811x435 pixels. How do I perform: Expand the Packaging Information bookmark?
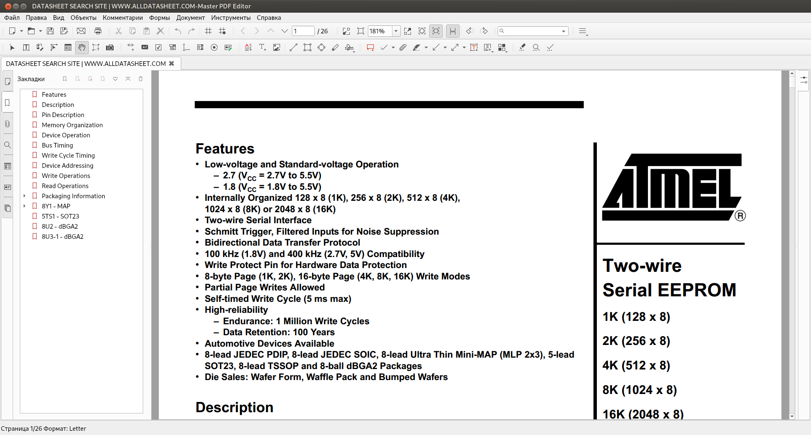tap(24, 196)
